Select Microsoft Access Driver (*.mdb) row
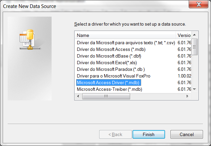The width and height of the screenshot is (211, 146). [108, 82]
